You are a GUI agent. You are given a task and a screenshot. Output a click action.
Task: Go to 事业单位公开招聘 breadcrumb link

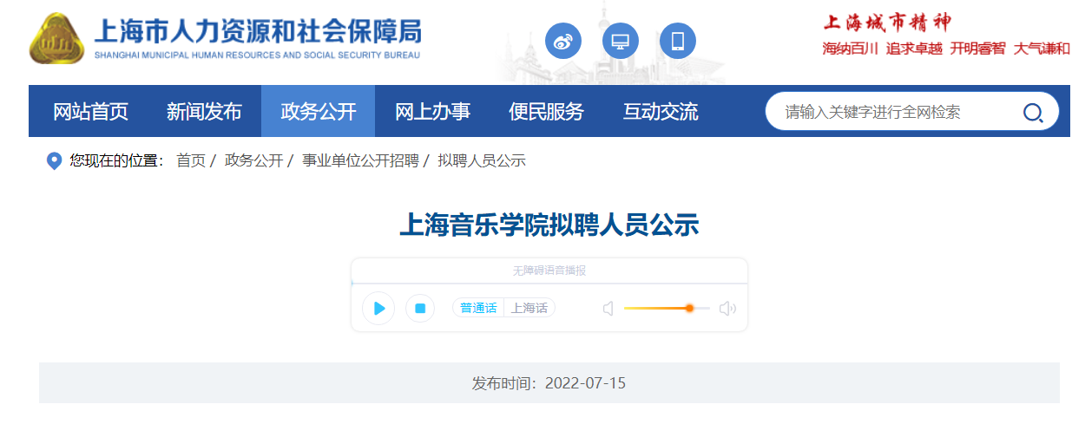tap(360, 161)
